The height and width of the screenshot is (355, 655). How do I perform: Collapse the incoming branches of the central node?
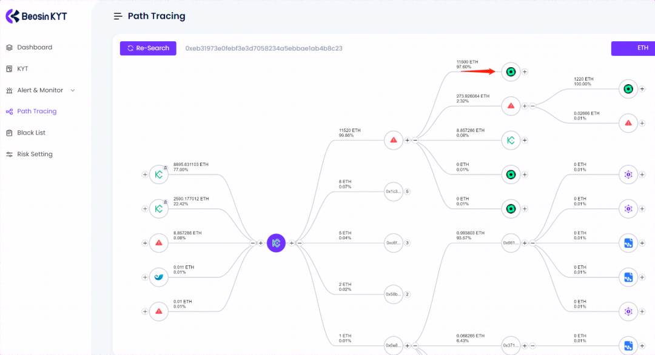pyautogui.click(x=253, y=243)
